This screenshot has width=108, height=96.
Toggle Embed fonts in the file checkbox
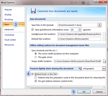click(32, 74)
